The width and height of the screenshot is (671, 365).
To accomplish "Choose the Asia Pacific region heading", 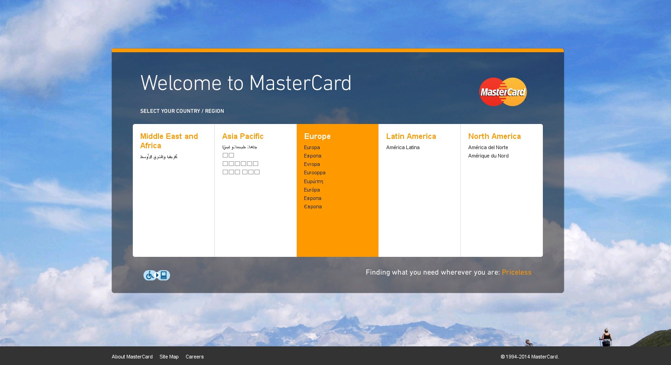I will tap(243, 136).
